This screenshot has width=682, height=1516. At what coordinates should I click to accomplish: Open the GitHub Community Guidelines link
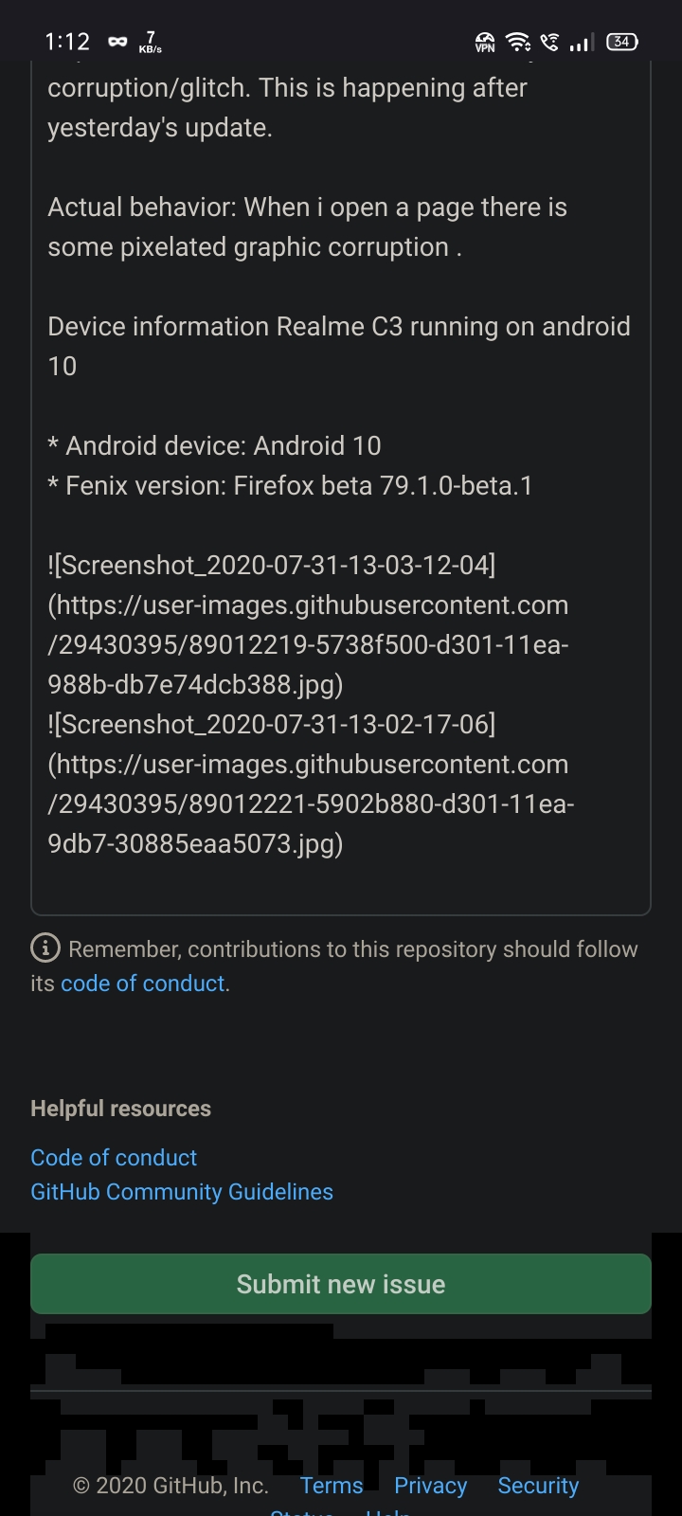click(x=182, y=1191)
